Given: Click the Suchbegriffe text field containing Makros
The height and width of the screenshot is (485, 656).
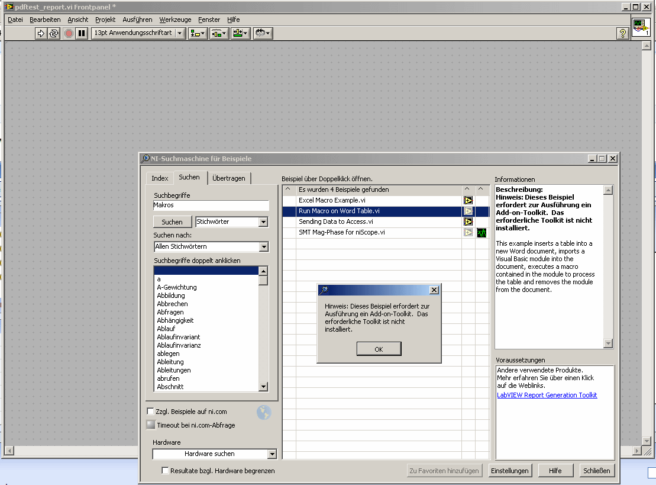Looking at the screenshot, I should [211, 205].
